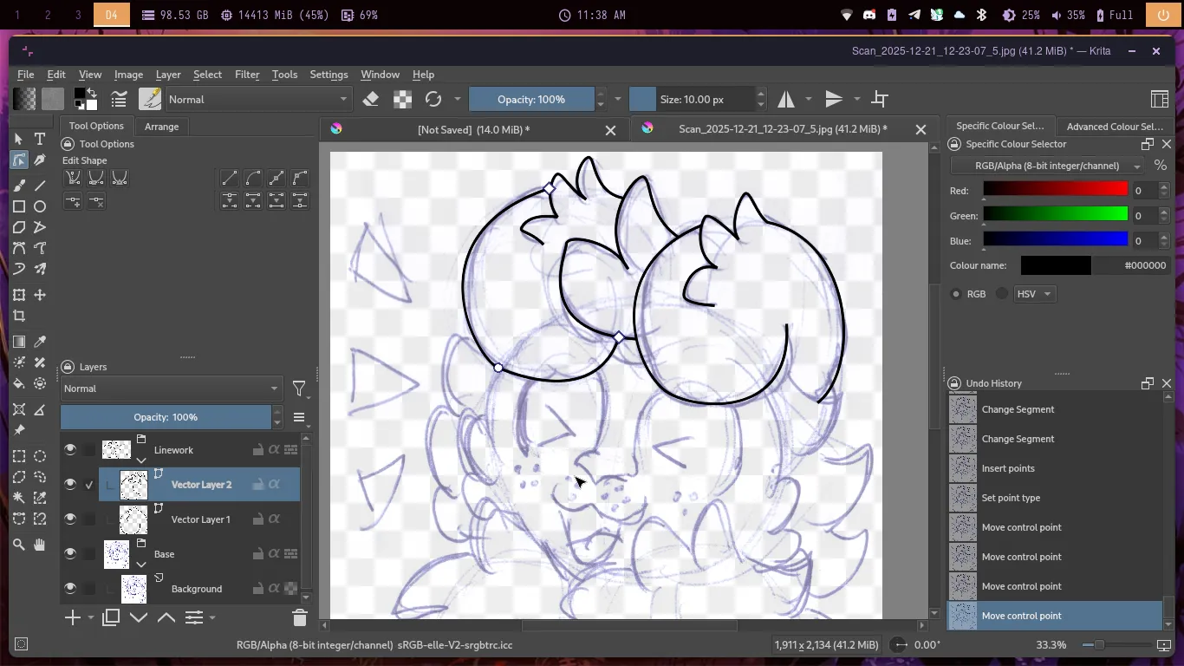
Task: Click the horizontal mirror tool icon
Action: [786, 99]
